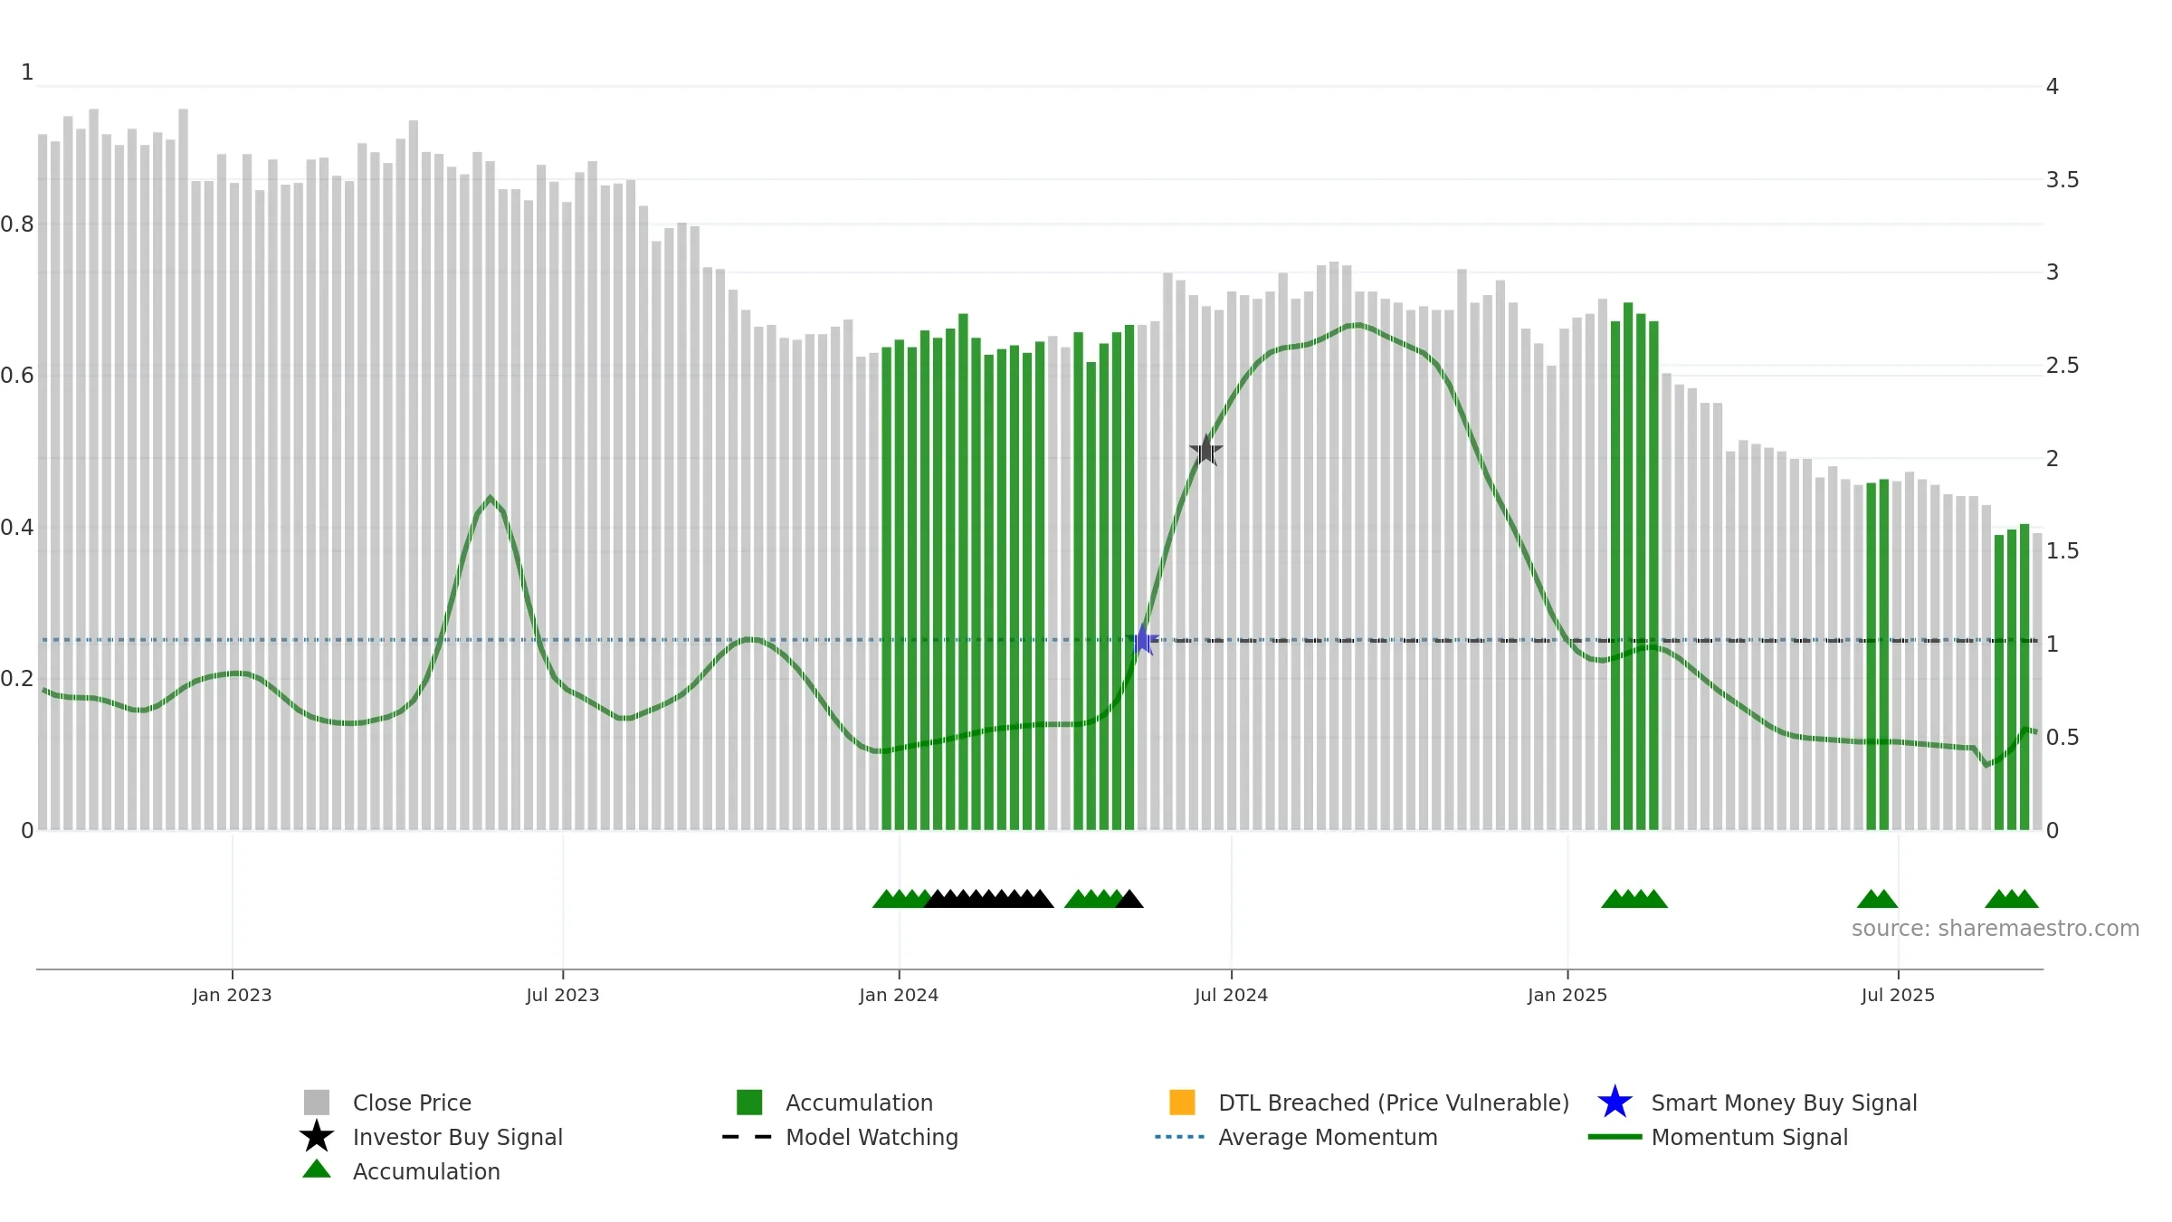Click the blue star legend icon
This screenshot has width=2172, height=1222.
(x=1615, y=1102)
